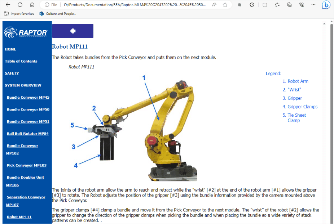The width and height of the screenshot is (334, 224).
Task: Refresh the page with the reload icon
Action: point(20,5)
